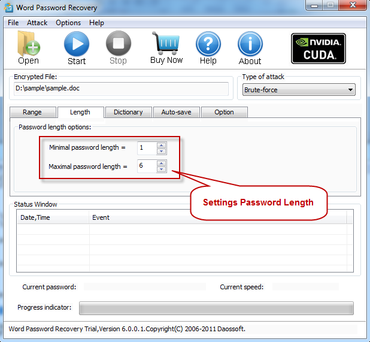This screenshot has height=342, width=370.
Task: Open the Help menu
Action: (96, 23)
